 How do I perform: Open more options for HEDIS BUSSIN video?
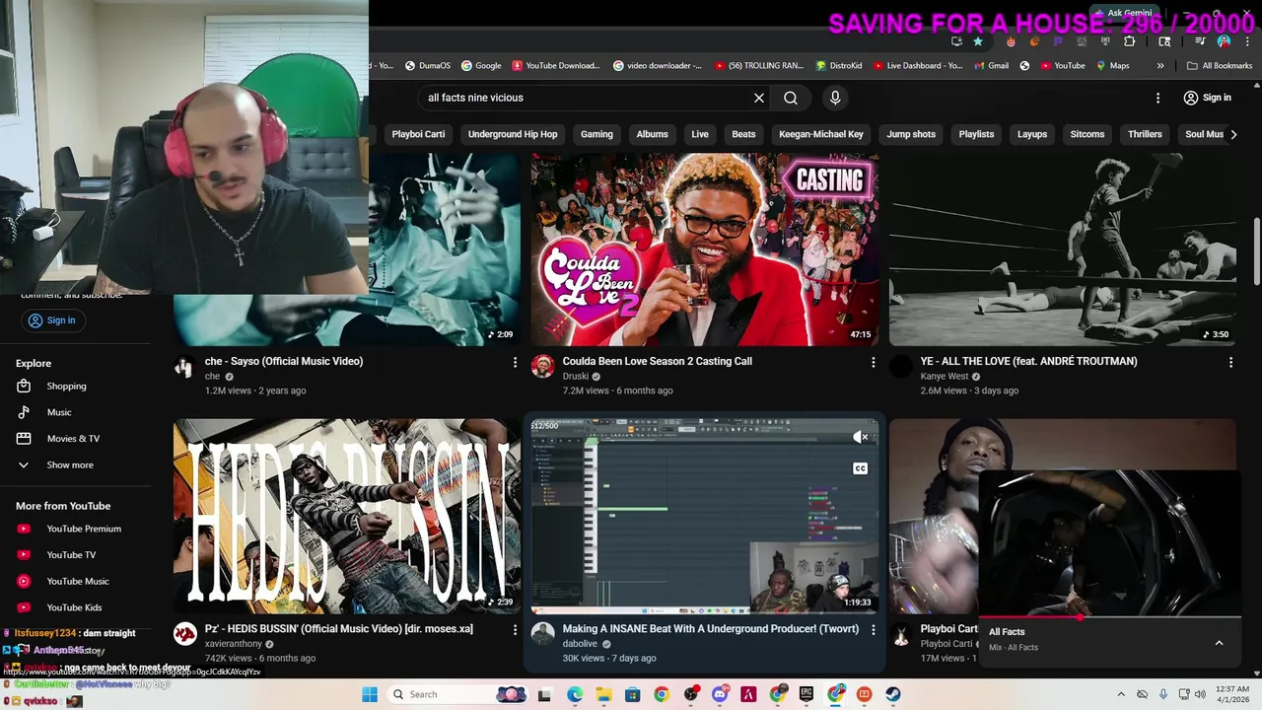[x=515, y=629]
